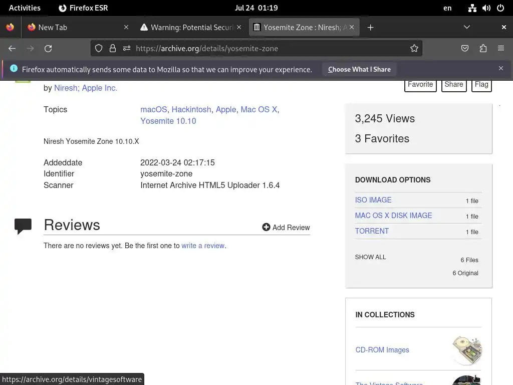Open the Firefox hamburger menu
Image resolution: width=513 pixels, height=385 pixels.
coord(501,49)
